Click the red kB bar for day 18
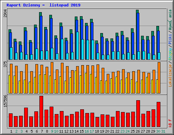Image resolution: width=174 pixels, height=135 pixels. click(97, 122)
